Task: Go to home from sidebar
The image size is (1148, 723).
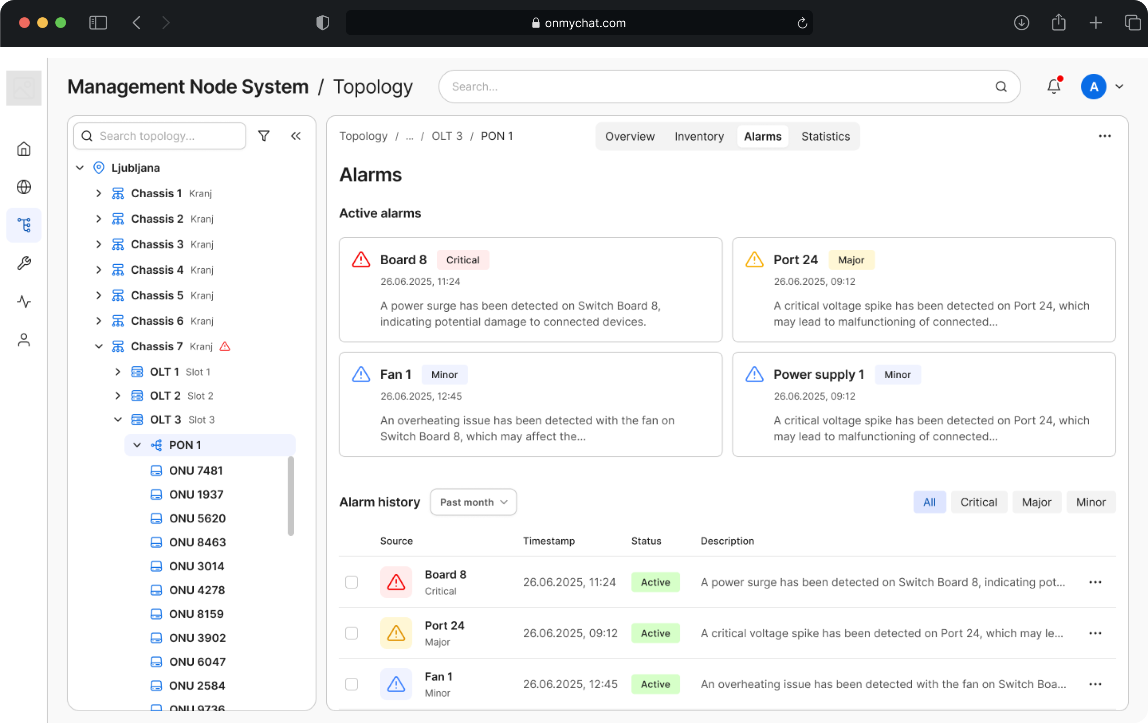Action: pos(24,149)
